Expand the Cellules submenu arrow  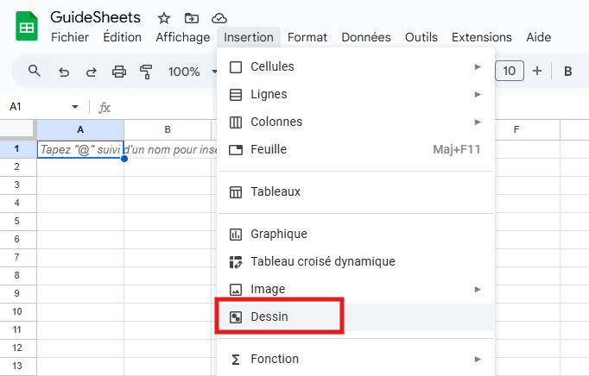478,66
